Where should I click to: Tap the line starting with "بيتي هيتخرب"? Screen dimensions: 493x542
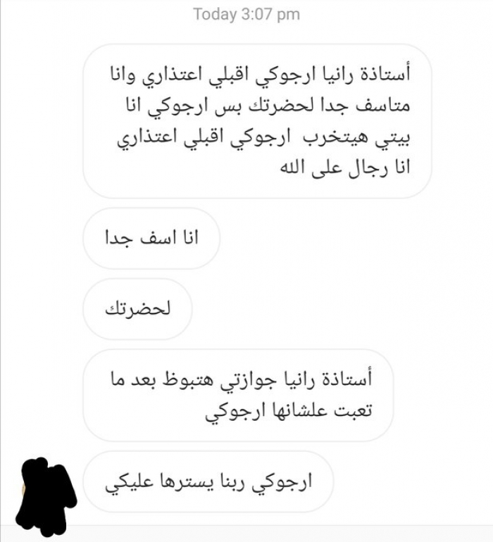click(263, 137)
